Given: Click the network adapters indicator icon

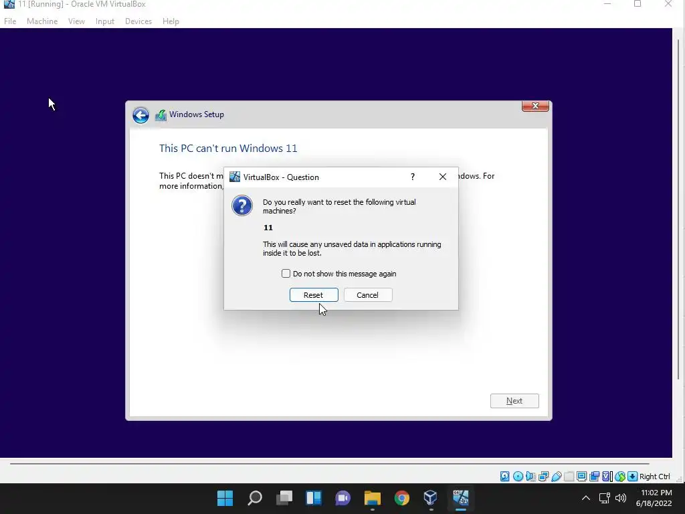Looking at the screenshot, I should tap(543, 477).
